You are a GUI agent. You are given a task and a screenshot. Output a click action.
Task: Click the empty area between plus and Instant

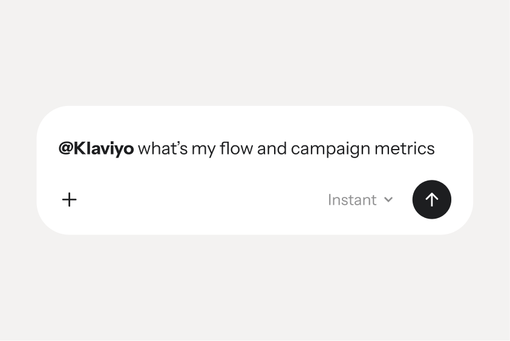[x=201, y=200]
